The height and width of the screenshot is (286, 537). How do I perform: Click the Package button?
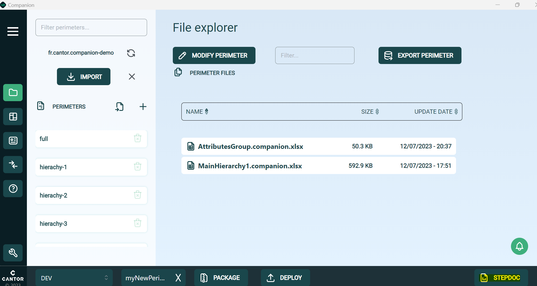(x=221, y=278)
